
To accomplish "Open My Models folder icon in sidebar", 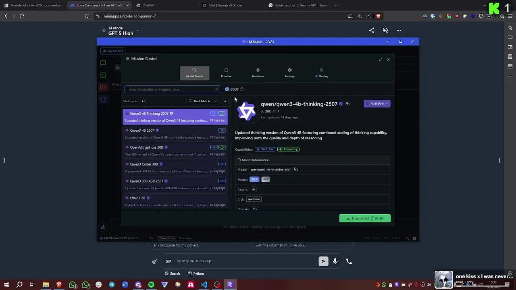I will click(x=103, y=87).
